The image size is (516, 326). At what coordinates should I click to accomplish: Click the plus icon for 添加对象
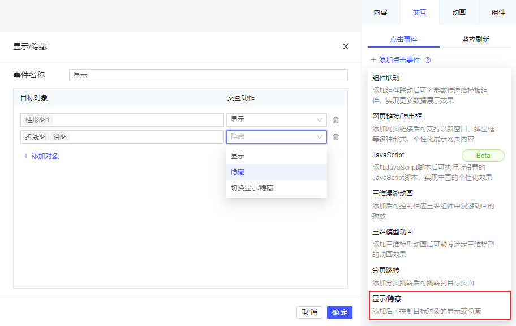click(26, 156)
